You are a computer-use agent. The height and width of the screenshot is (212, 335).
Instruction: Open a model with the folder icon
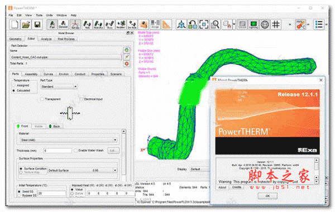click(26, 25)
